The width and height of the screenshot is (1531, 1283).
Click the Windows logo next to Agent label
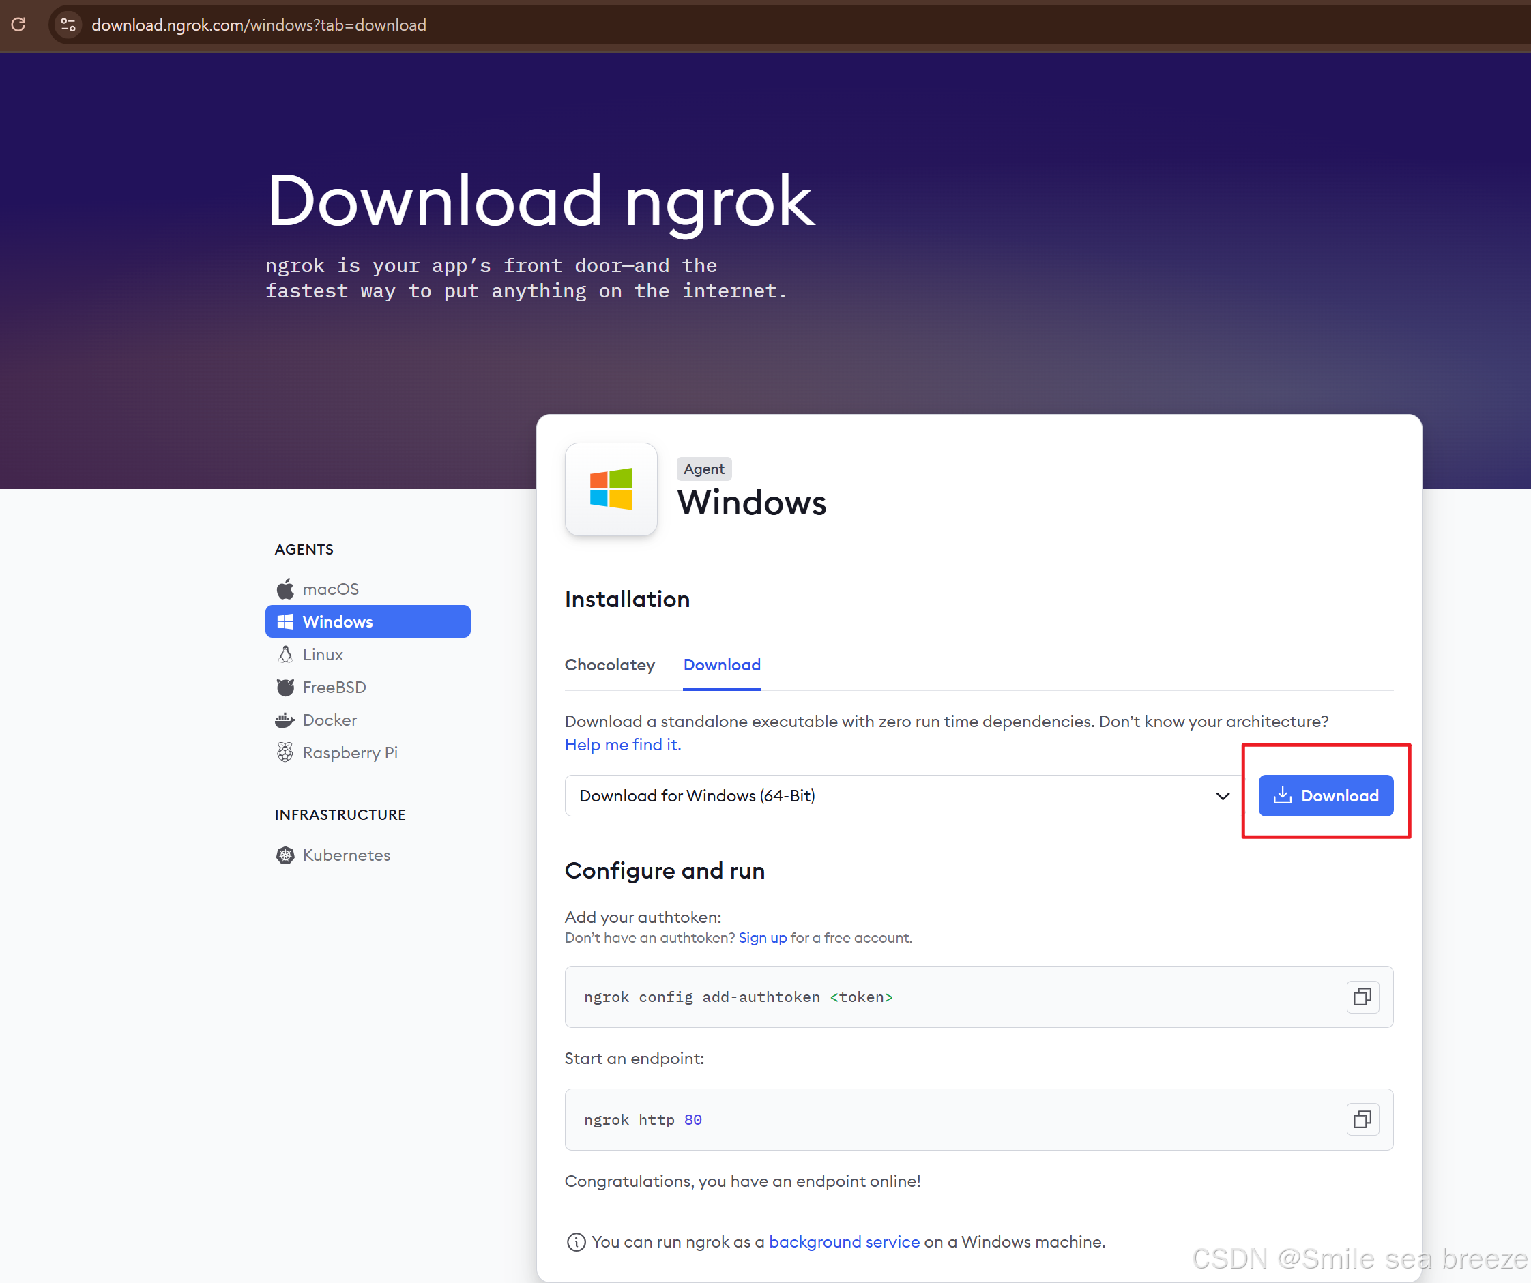point(611,490)
